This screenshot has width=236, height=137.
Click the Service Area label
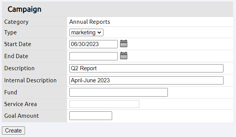pos(20,104)
